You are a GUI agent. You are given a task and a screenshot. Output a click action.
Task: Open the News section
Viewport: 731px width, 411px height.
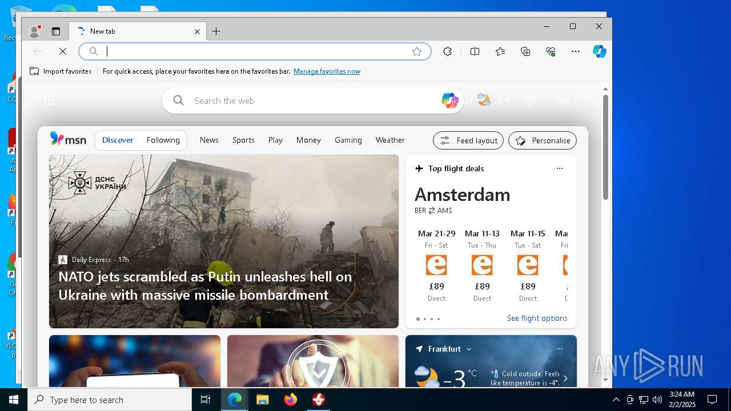click(209, 140)
